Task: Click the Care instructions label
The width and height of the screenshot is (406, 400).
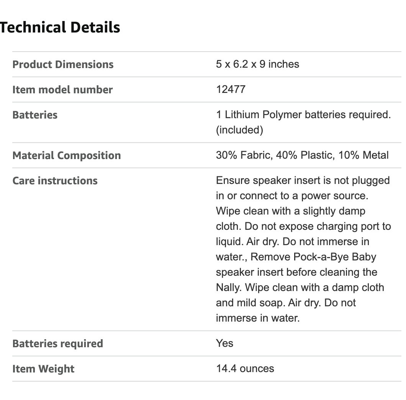Action: [55, 180]
